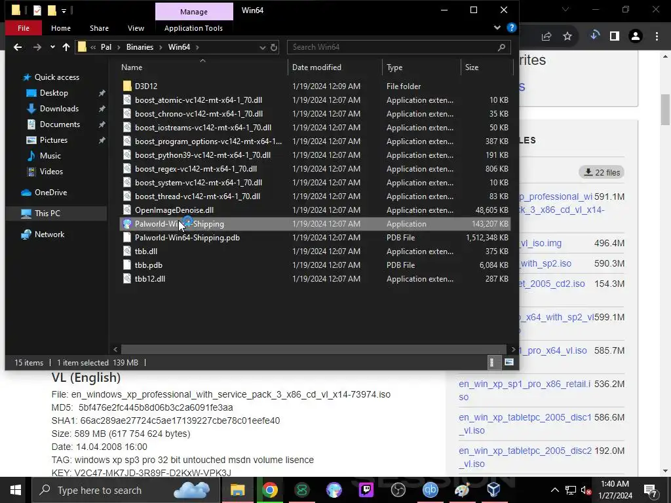Go up one folder level arrow

pyautogui.click(x=66, y=47)
